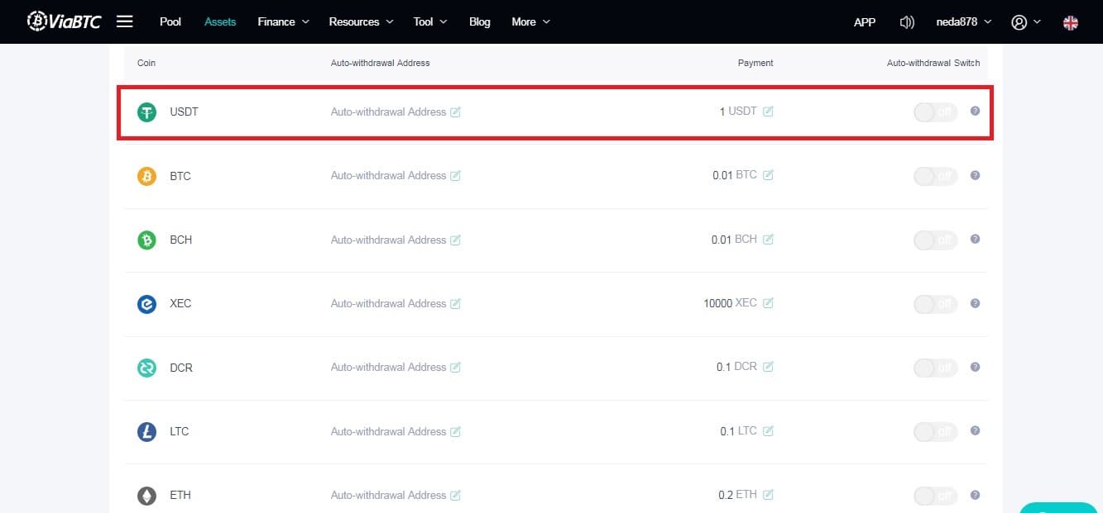Click the XEC coin icon
The image size is (1103, 513).
146,304
